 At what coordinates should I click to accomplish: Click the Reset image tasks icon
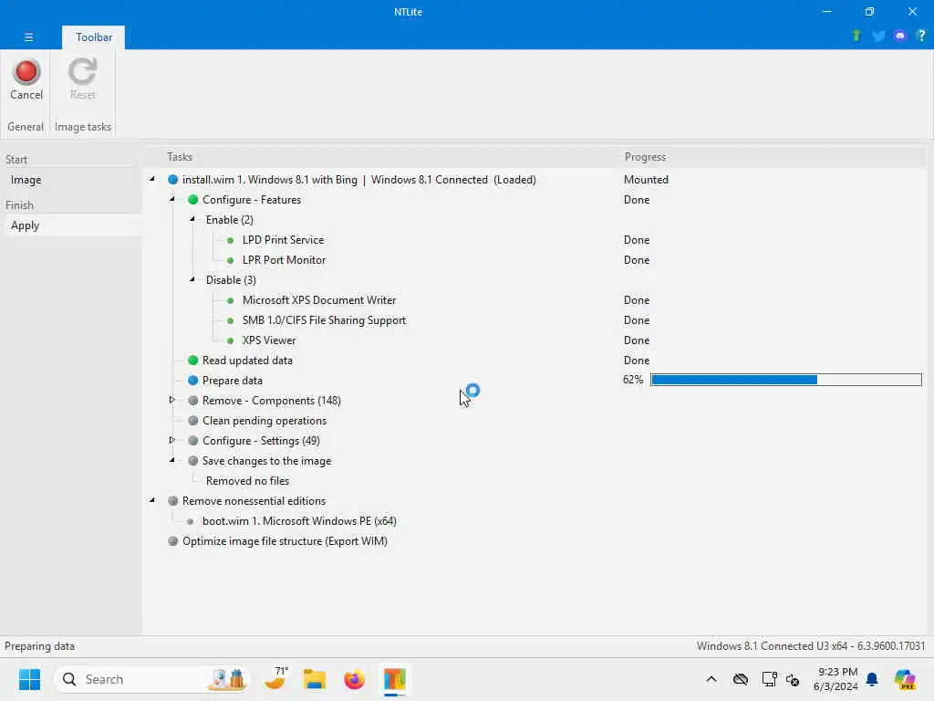[x=82, y=80]
